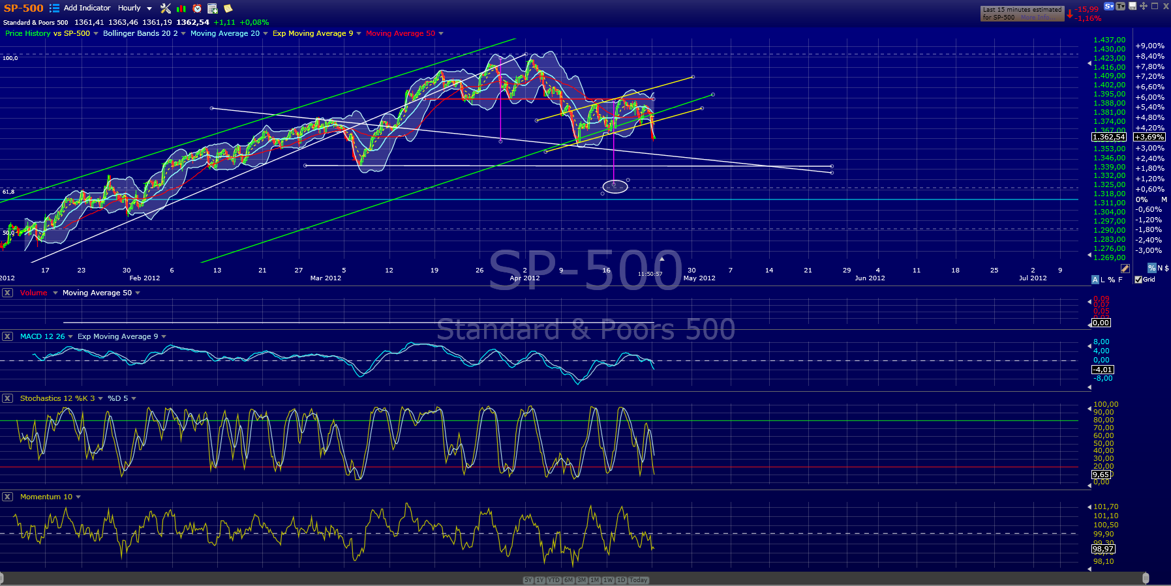Viewport: 1171px width, 586px height.
Task: Open the Momentum 10 dropdown arrow
Action: point(78,497)
